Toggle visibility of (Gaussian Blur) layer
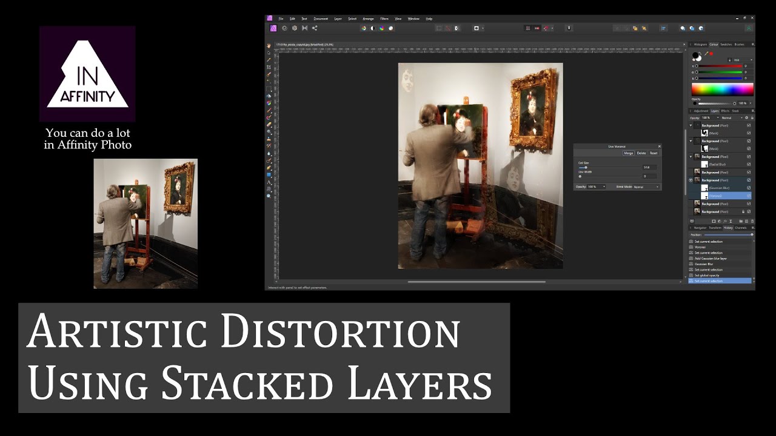Viewport: 776px width, 436px height. [749, 188]
